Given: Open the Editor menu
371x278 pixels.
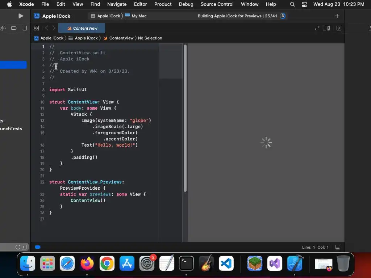Looking at the screenshot, I should tap(140, 4).
